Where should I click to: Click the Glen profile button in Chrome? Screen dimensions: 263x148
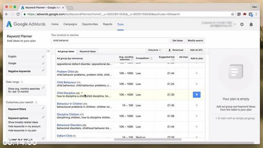click(254, 7)
